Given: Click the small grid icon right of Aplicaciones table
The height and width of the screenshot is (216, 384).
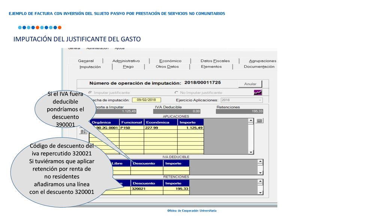Looking at the screenshot, I should (259, 121).
